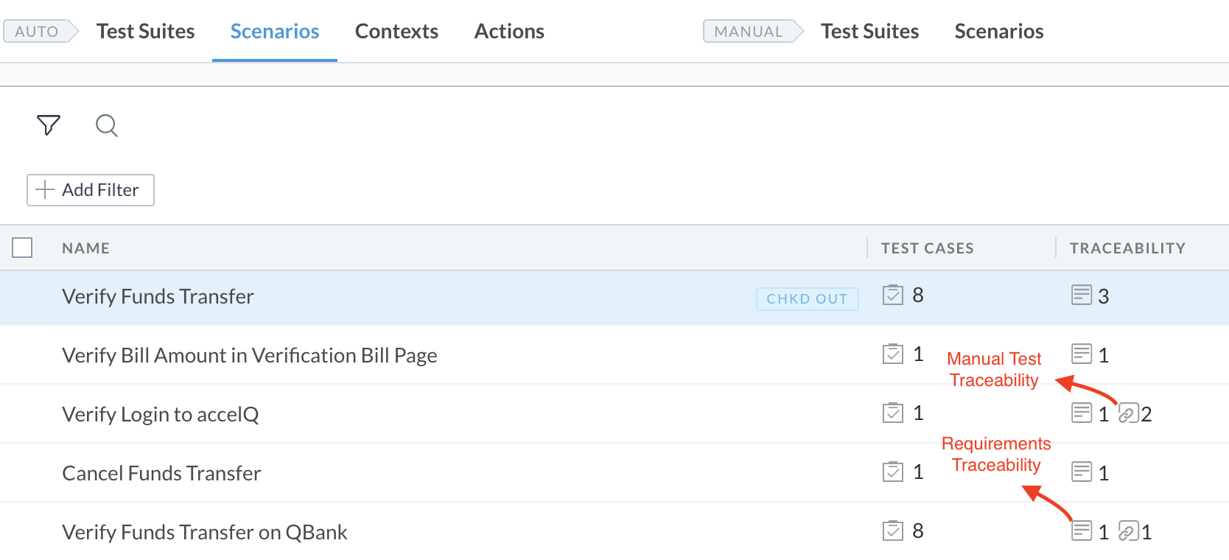The height and width of the screenshot is (560, 1229).
Task: Click test cases icon for Verify Funds Transfer
Action: tap(893, 295)
